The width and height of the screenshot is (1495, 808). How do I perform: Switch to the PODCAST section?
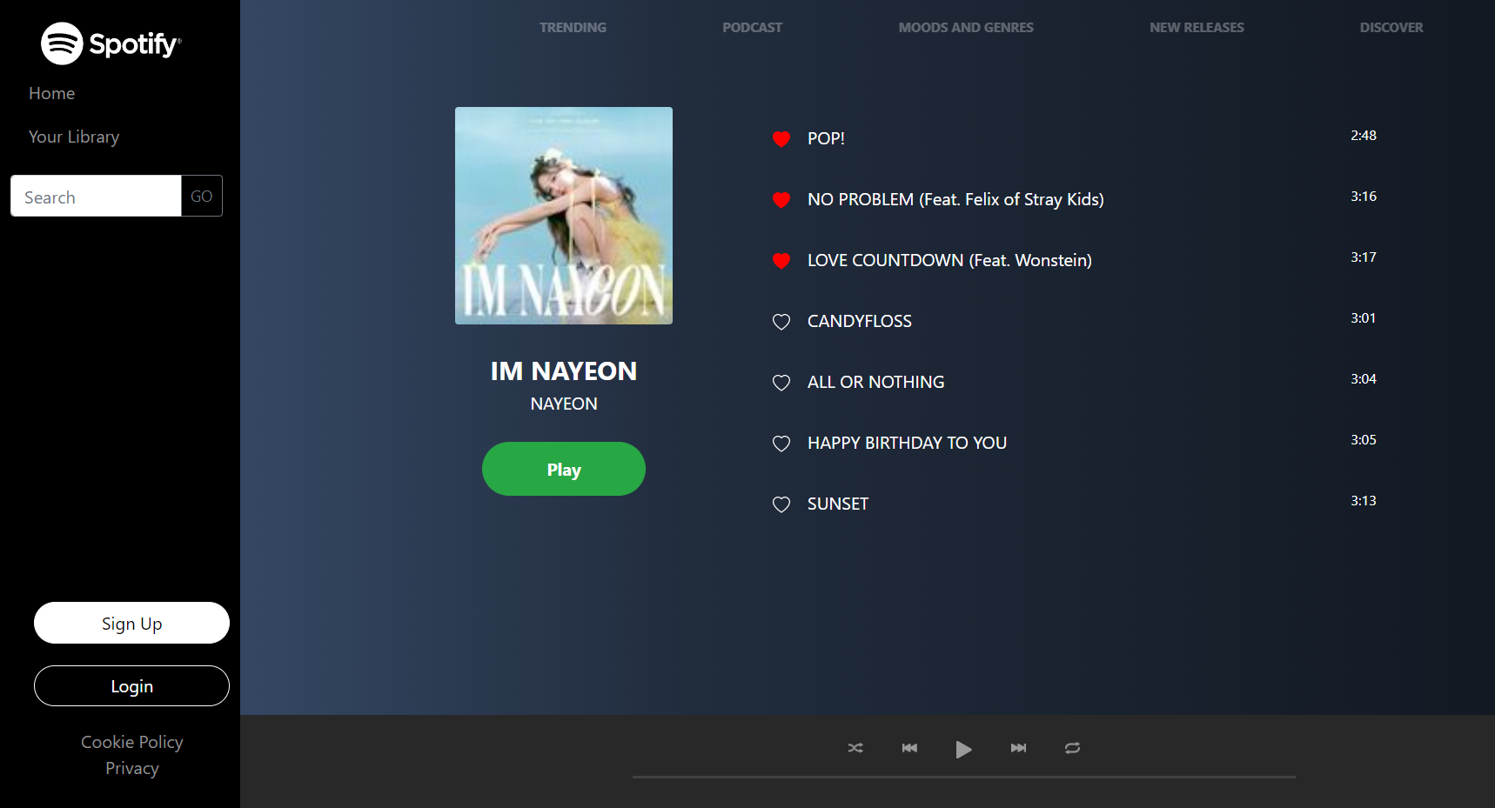click(752, 27)
